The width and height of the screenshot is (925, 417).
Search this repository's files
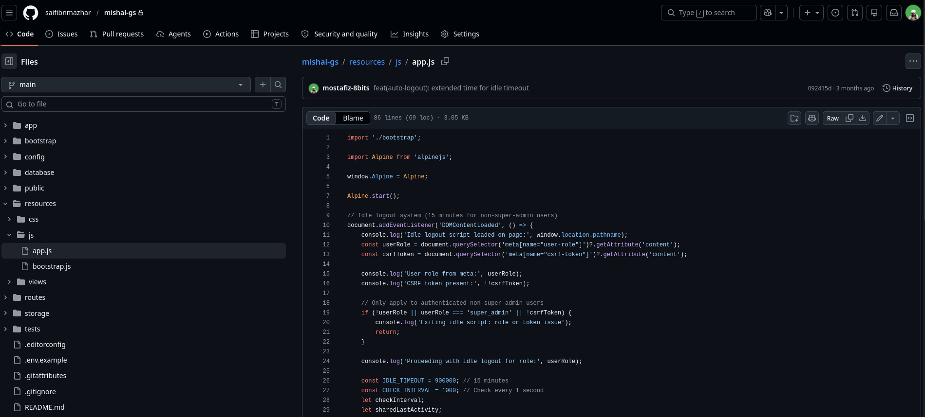(278, 85)
